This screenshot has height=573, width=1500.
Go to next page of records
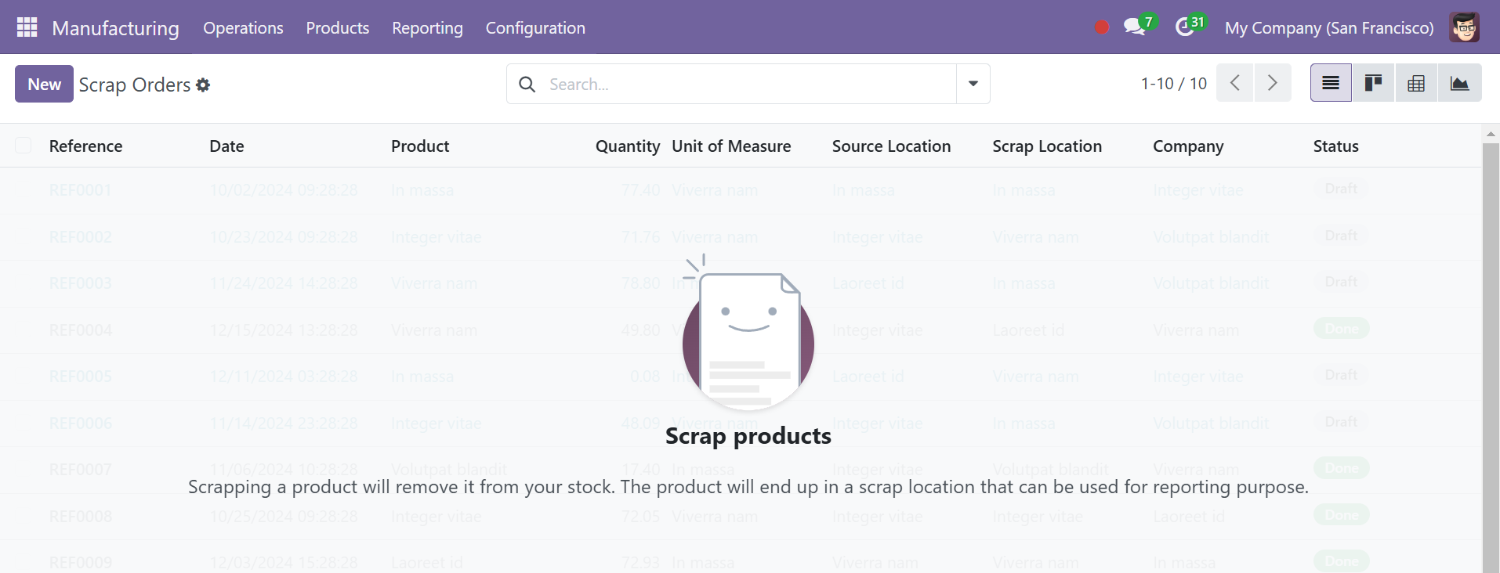1273,83
